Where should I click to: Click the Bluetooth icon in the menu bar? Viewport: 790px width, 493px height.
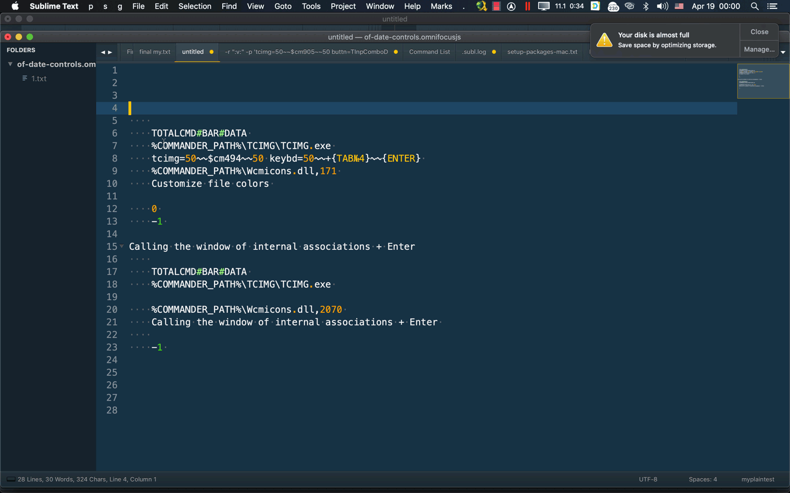point(646,6)
